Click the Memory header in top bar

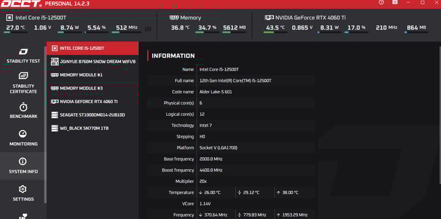[185, 18]
